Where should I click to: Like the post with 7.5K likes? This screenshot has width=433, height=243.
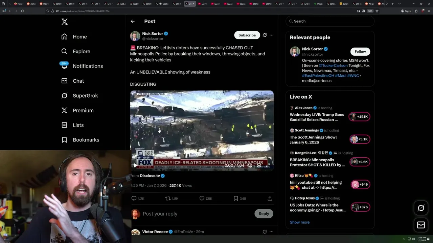pyautogui.click(x=202, y=198)
